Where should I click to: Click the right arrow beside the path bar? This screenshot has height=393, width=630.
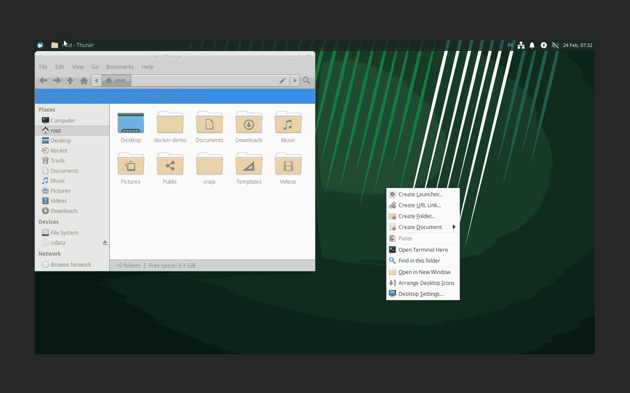(295, 80)
